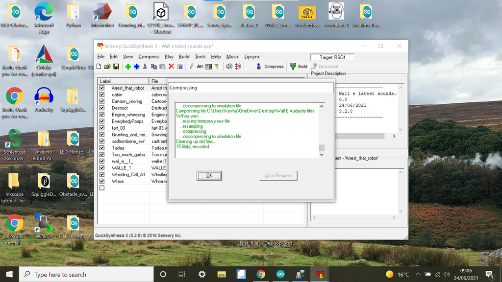The height and width of the screenshot is (282, 502).
Task: Open the Tools menu
Action: point(200,57)
